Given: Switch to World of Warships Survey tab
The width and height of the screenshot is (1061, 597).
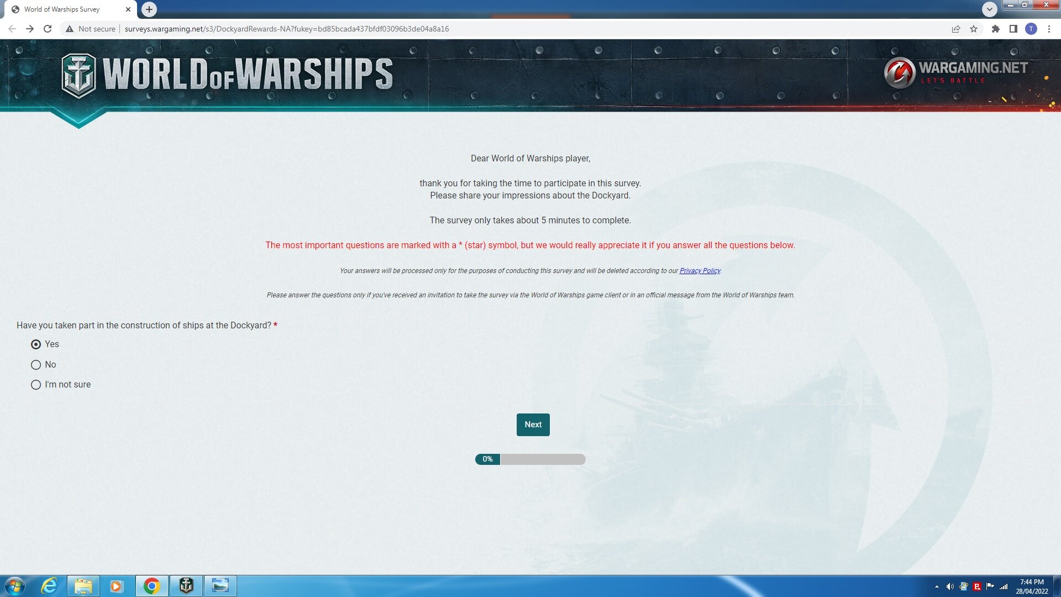Looking at the screenshot, I should [x=62, y=9].
